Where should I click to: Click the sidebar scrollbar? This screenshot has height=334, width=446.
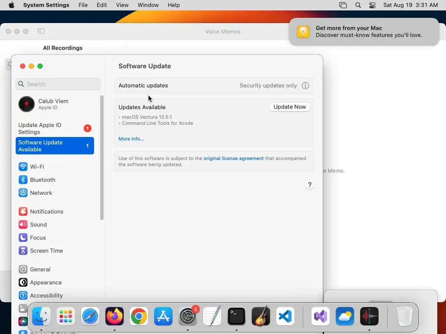(102, 157)
